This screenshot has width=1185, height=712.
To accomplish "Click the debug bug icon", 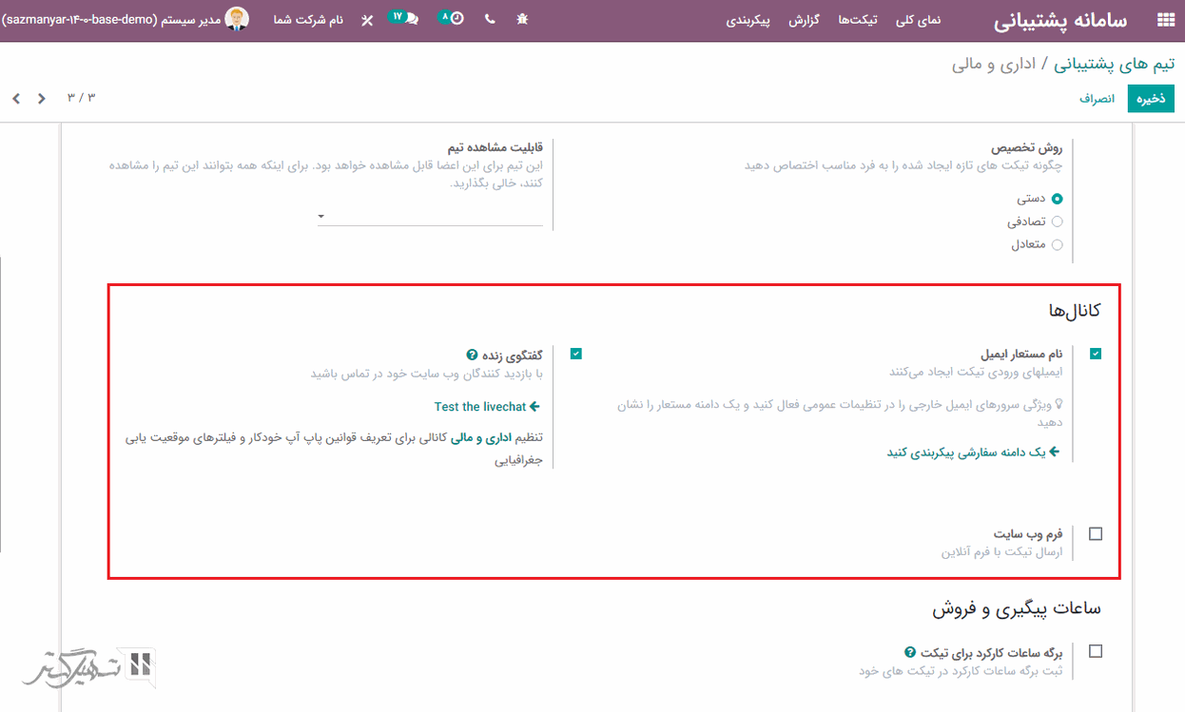I will pos(522,19).
